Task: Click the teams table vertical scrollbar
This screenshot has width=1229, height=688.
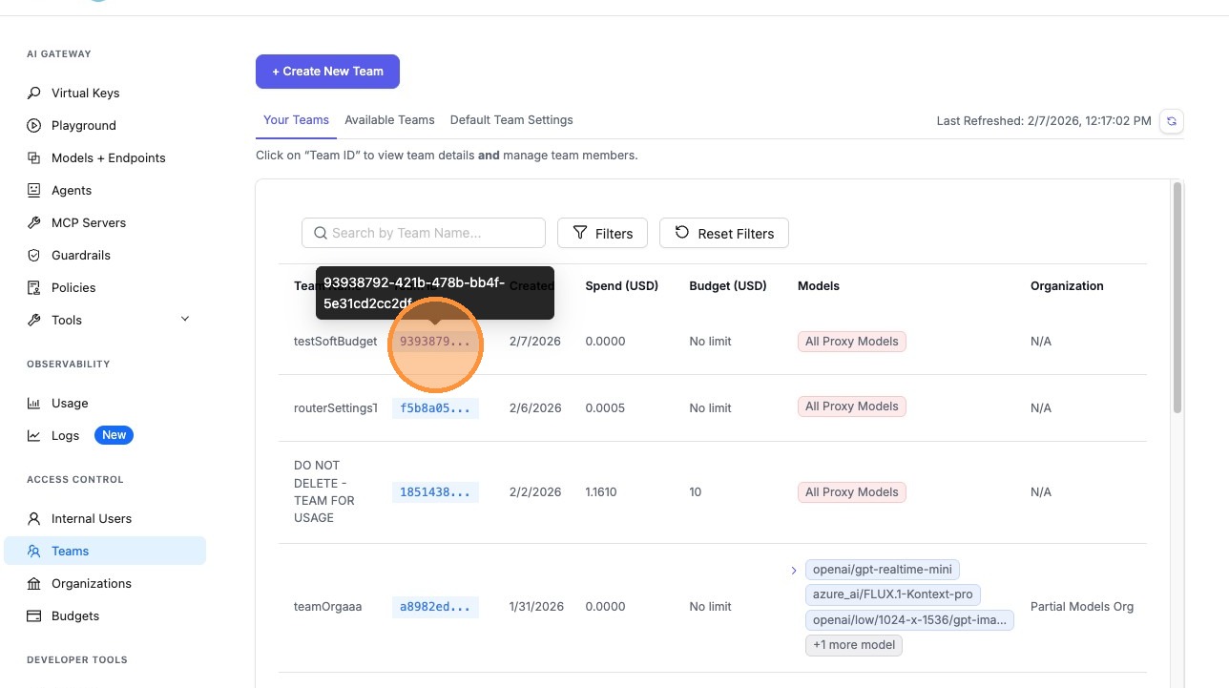Action: 1177,296
